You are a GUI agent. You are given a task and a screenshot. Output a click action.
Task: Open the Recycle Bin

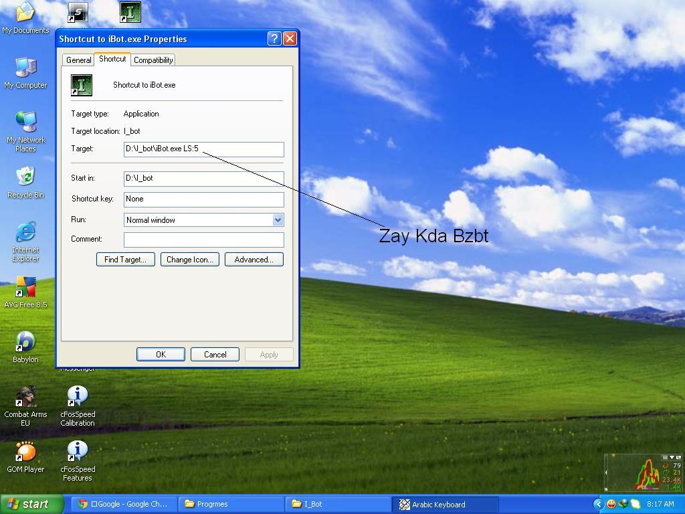click(x=25, y=182)
